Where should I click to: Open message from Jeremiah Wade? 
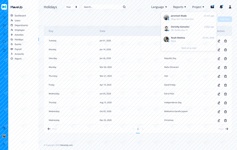coord(189,17)
